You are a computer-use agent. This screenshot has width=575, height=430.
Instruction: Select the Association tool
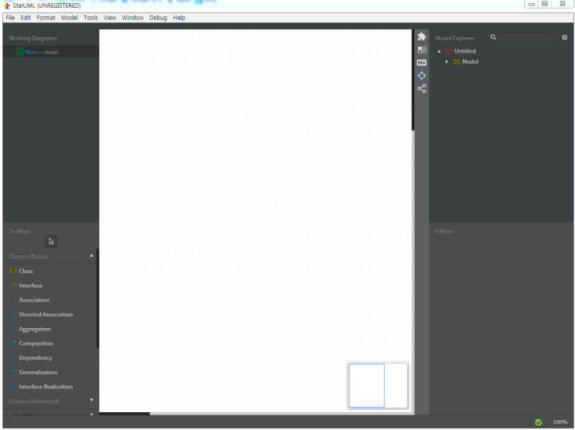pyautogui.click(x=34, y=300)
